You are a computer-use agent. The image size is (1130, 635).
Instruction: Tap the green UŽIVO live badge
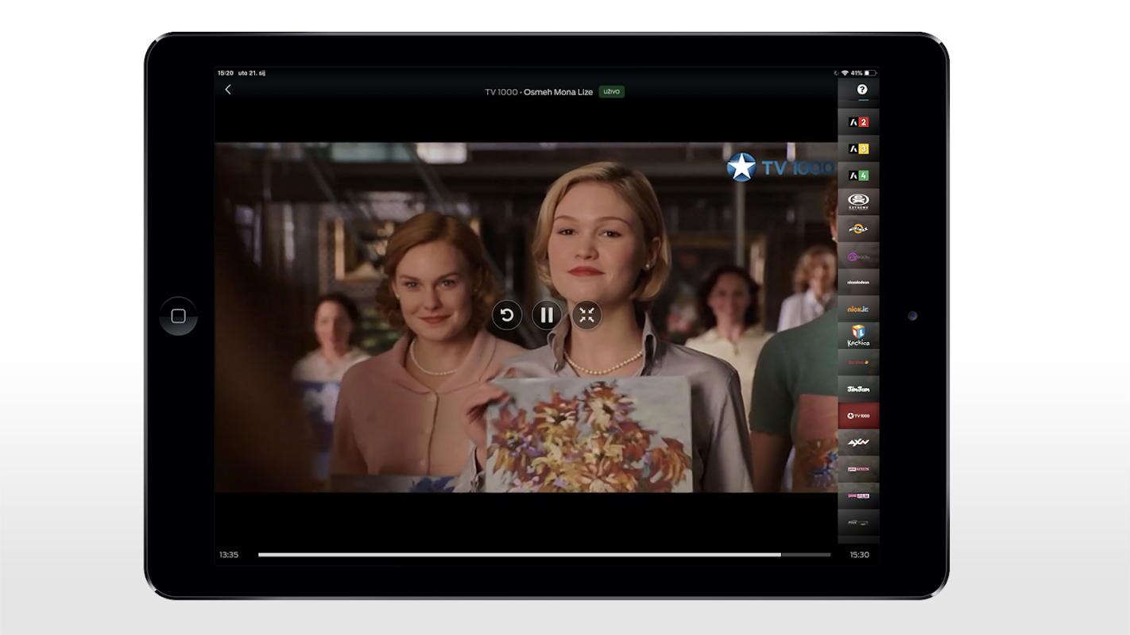coord(612,92)
